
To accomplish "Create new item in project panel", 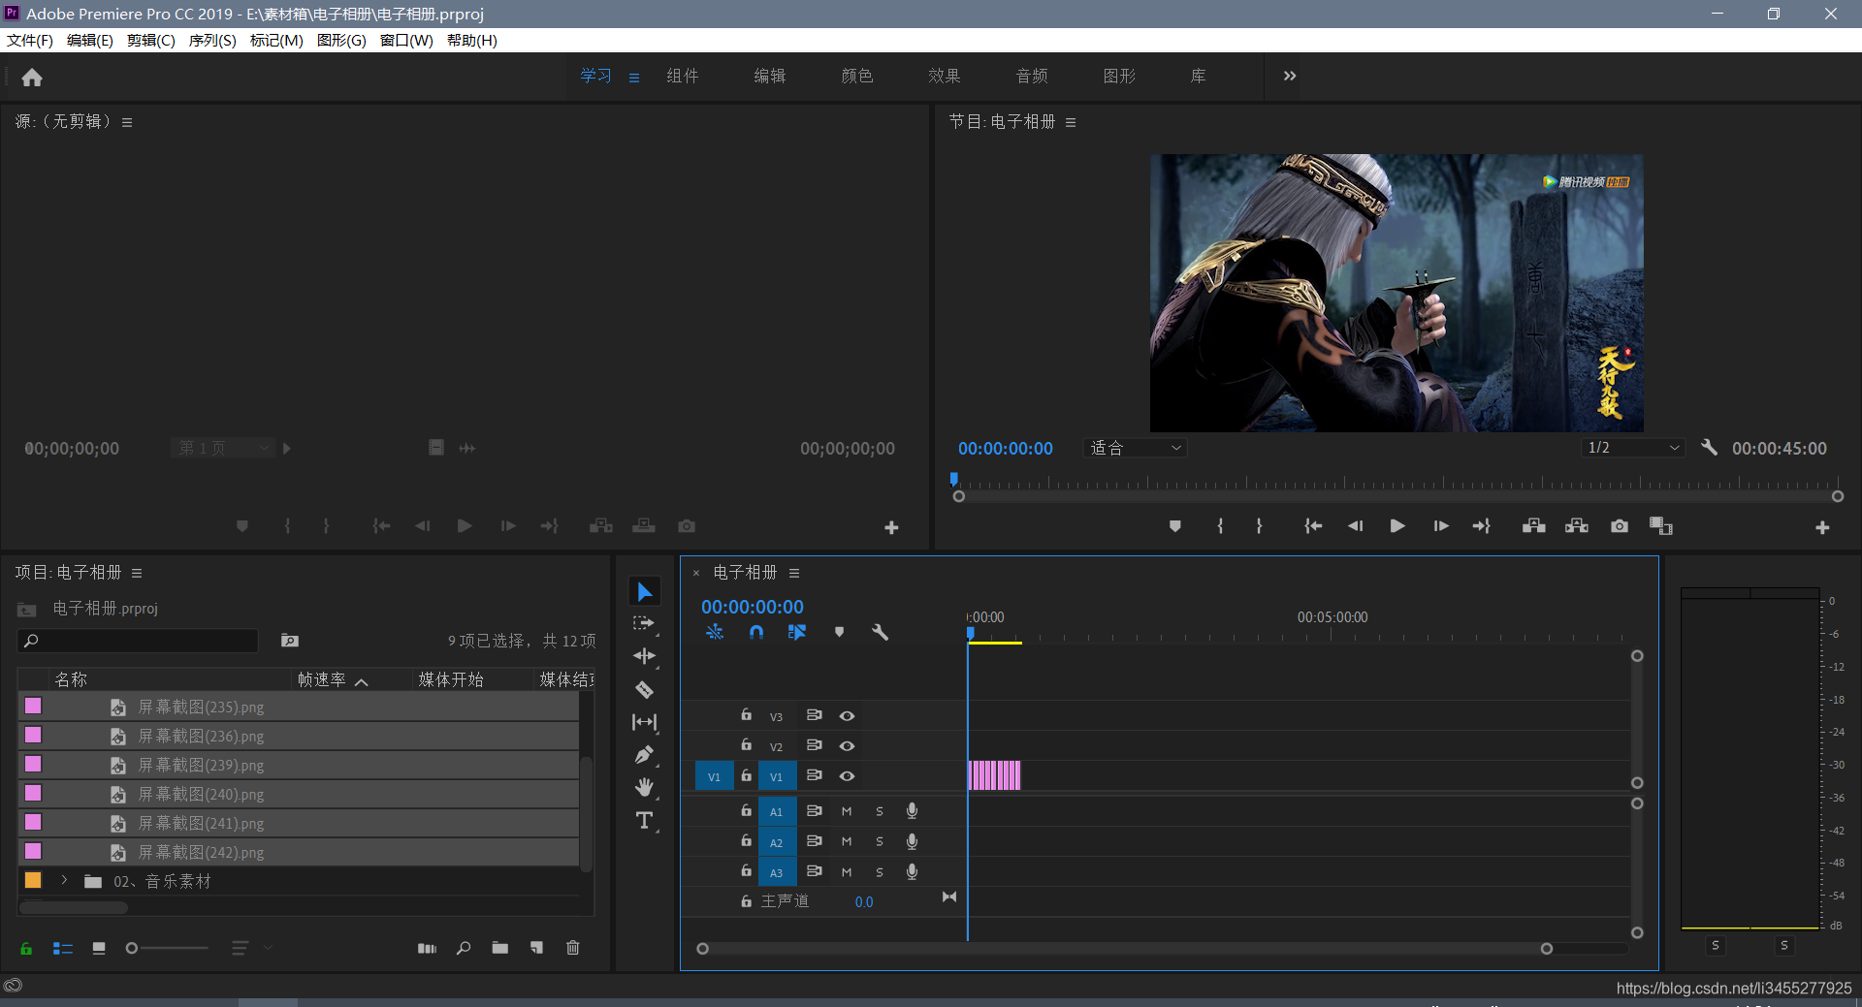I will pyautogui.click(x=536, y=948).
